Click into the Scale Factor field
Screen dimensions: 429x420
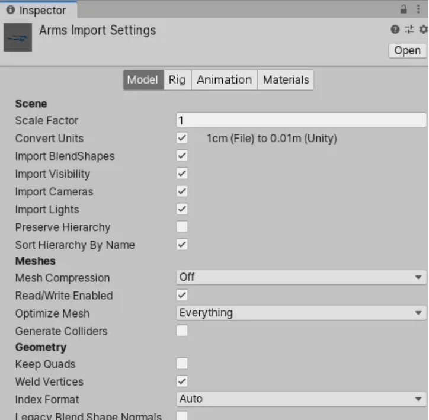(301, 120)
